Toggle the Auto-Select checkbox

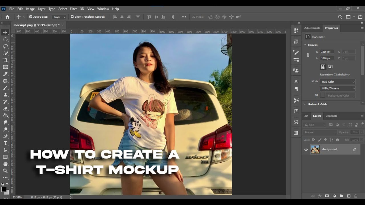point(31,17)
